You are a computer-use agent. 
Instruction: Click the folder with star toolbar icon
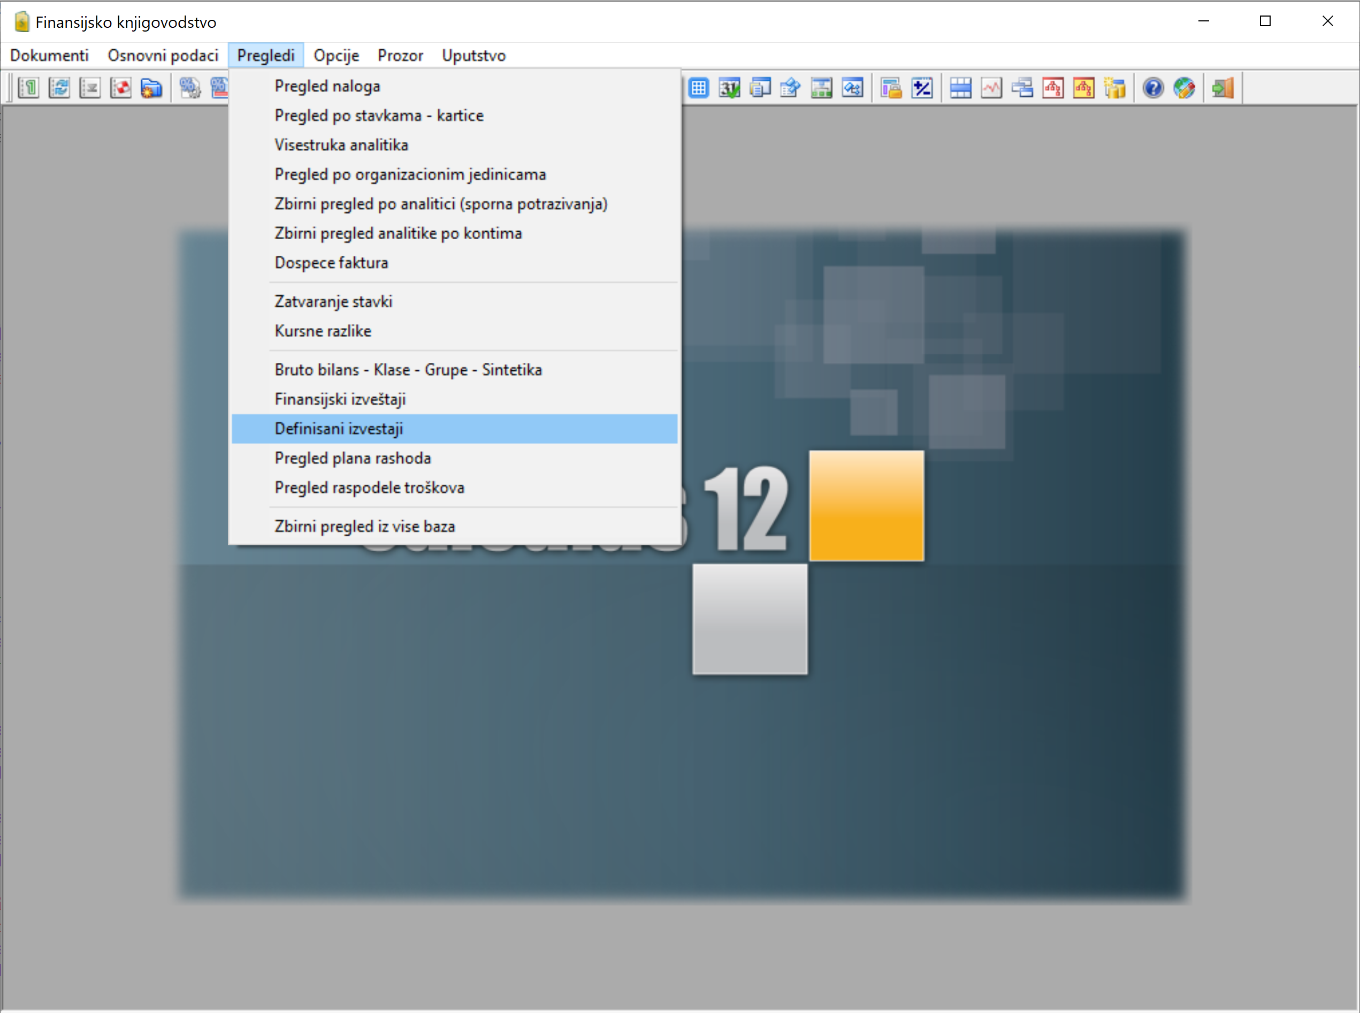click(151, 88)
